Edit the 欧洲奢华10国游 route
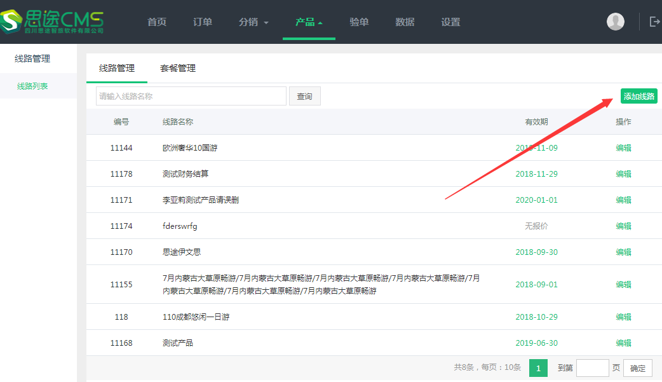Viewport: 662px width, 382px height. (x=623, y=148)
